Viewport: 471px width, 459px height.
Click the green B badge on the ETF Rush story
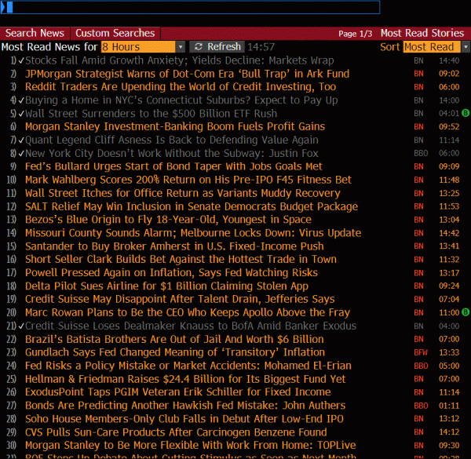[x=466, y=113]
